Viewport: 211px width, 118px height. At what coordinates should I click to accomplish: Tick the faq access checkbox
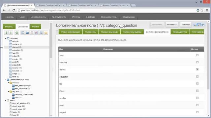click(197, 84)
